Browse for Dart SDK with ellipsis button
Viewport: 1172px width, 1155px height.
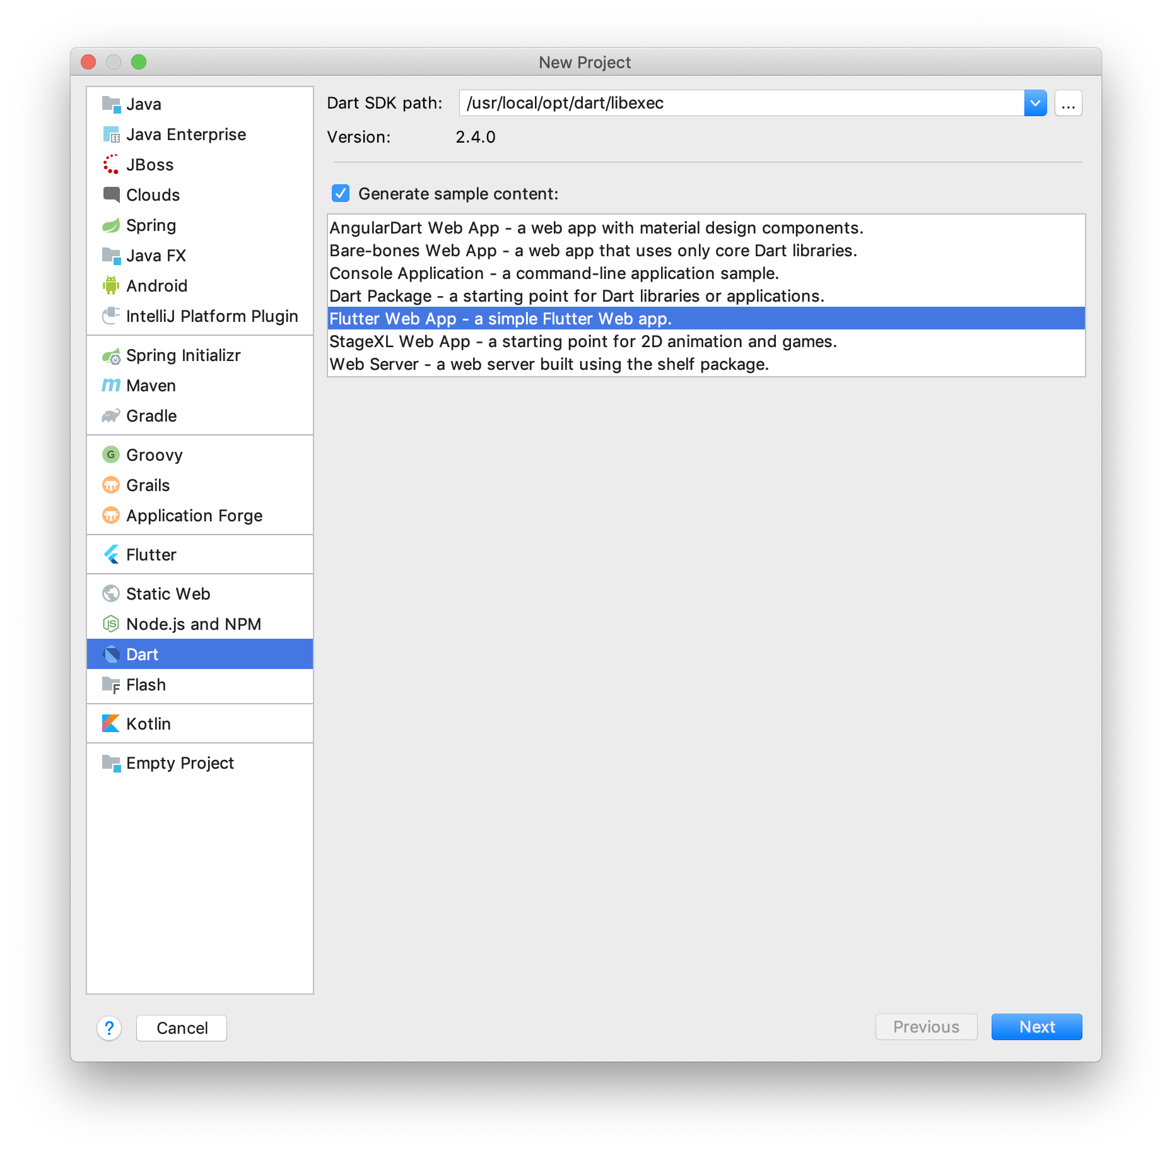tap(1068, 104)
